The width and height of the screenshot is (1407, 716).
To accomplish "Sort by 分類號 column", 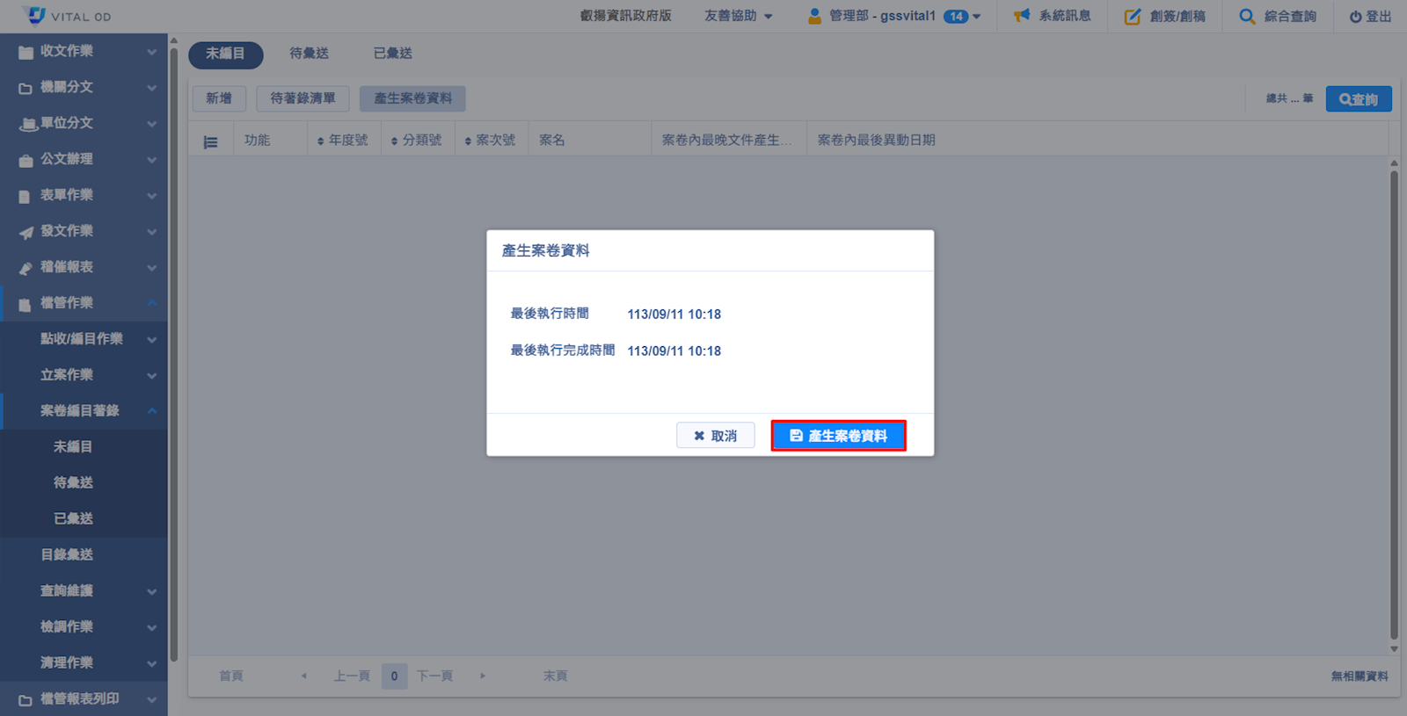I will point(416,141).
